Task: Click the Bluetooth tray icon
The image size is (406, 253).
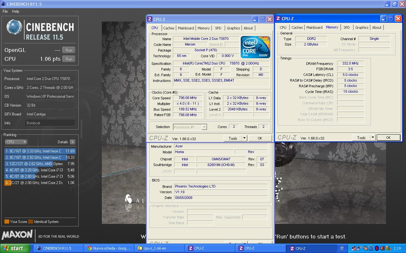Action: (x=377, y=248)
